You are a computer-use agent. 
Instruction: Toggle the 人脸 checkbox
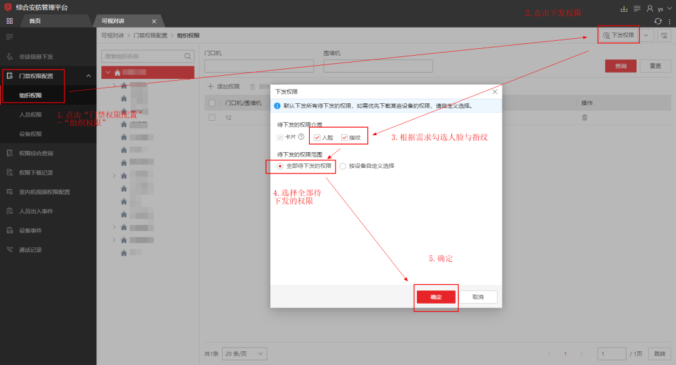pyautogui.click(x=317, y=137)
